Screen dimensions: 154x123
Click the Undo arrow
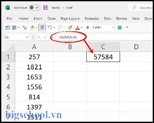pos(50,27)
